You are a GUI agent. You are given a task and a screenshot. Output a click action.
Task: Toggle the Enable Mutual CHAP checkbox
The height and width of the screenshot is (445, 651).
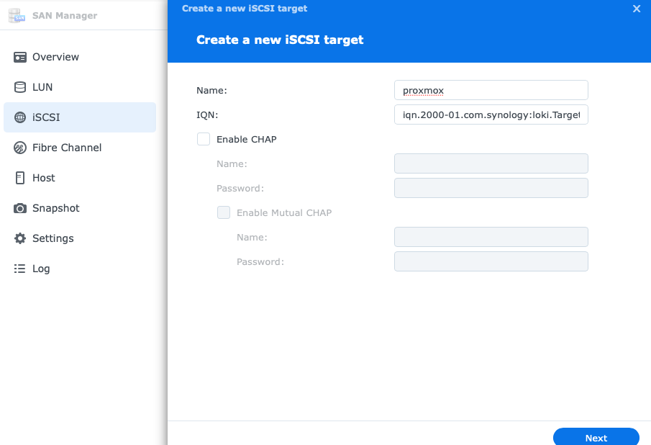click(224, 212)
